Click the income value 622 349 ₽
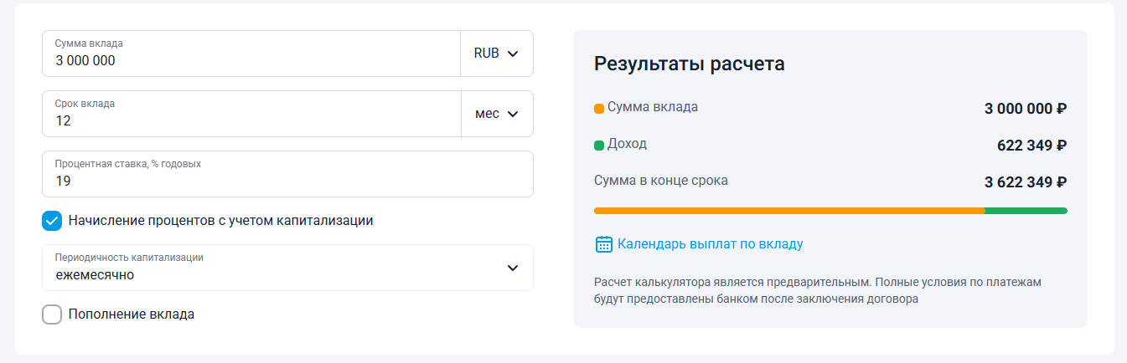Screen dimensions: 1127x363 tap(1031, 146)
